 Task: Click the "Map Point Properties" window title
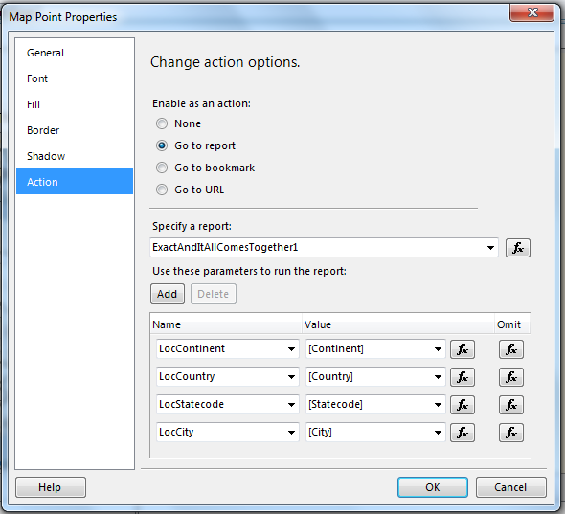[x=63, y=17]
